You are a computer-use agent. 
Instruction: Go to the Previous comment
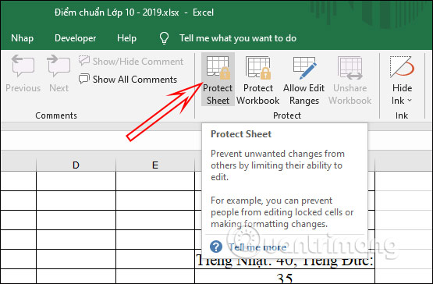23,73
